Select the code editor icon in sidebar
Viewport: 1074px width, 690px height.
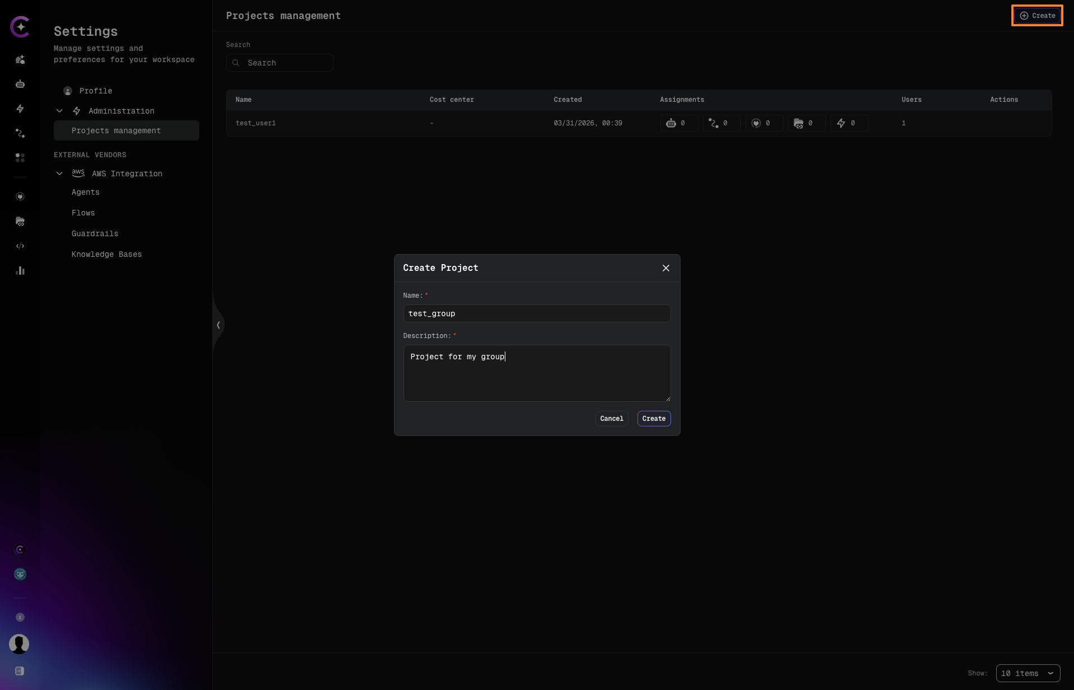pos(20,246)
